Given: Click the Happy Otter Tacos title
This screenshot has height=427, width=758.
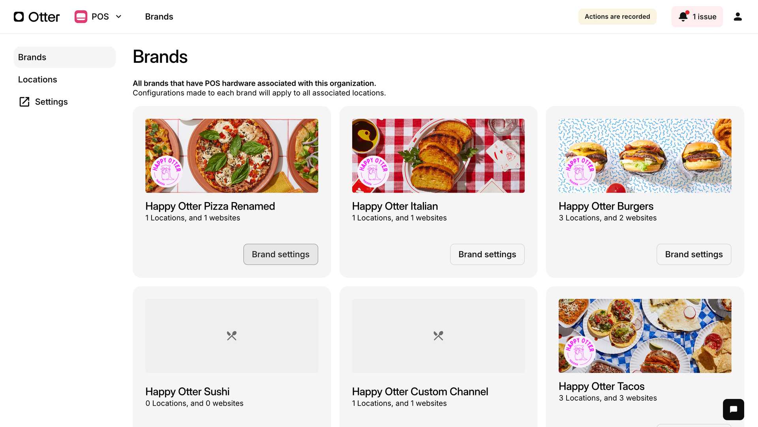Looking at the screenshot, I should (x=601, y=386).
